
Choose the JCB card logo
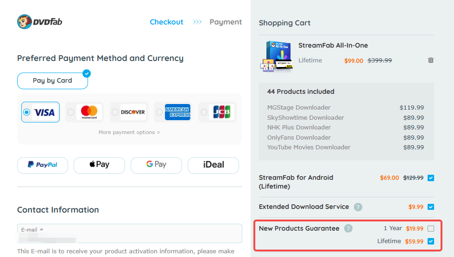click(221, 112)
